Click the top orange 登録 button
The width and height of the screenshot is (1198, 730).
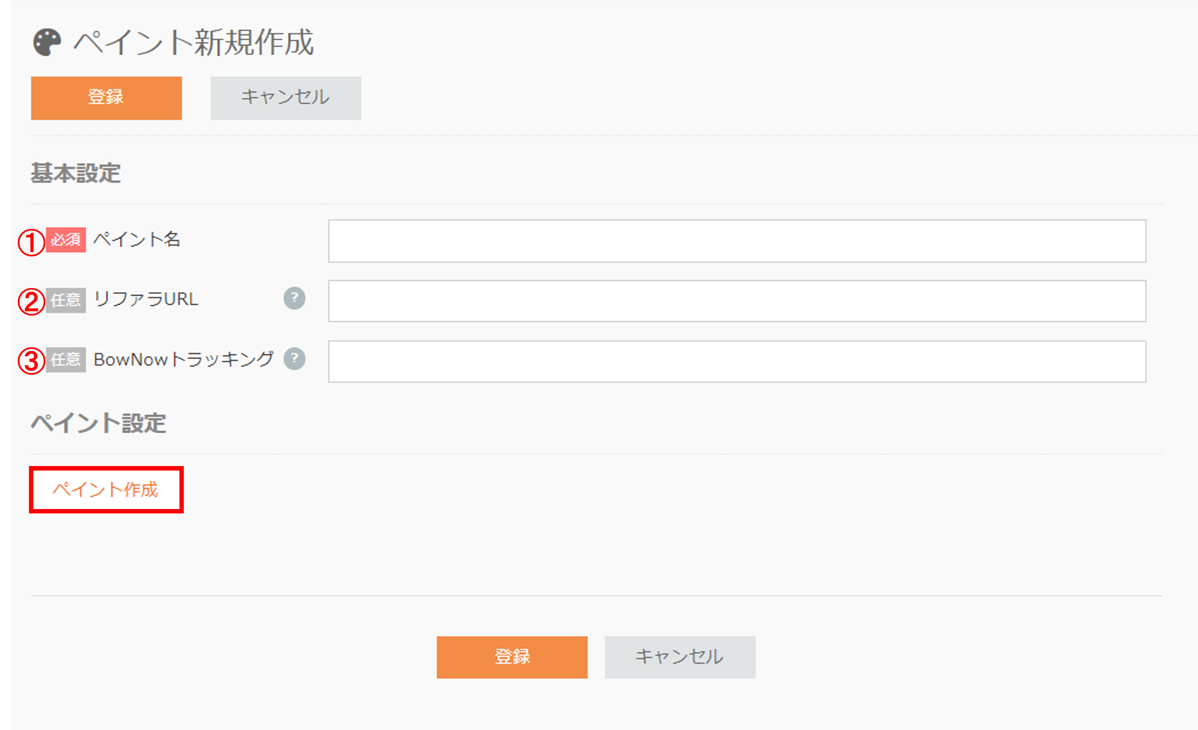[x=107, y=98]
